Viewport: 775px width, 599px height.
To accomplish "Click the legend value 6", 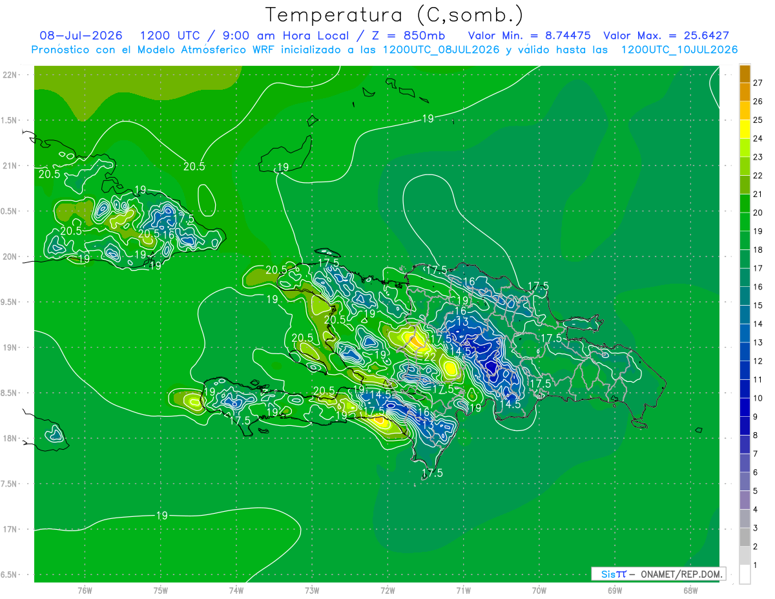I will click(x=756, y=472).
